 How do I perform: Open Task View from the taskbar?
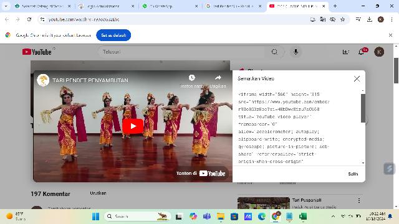click(179, 217)
